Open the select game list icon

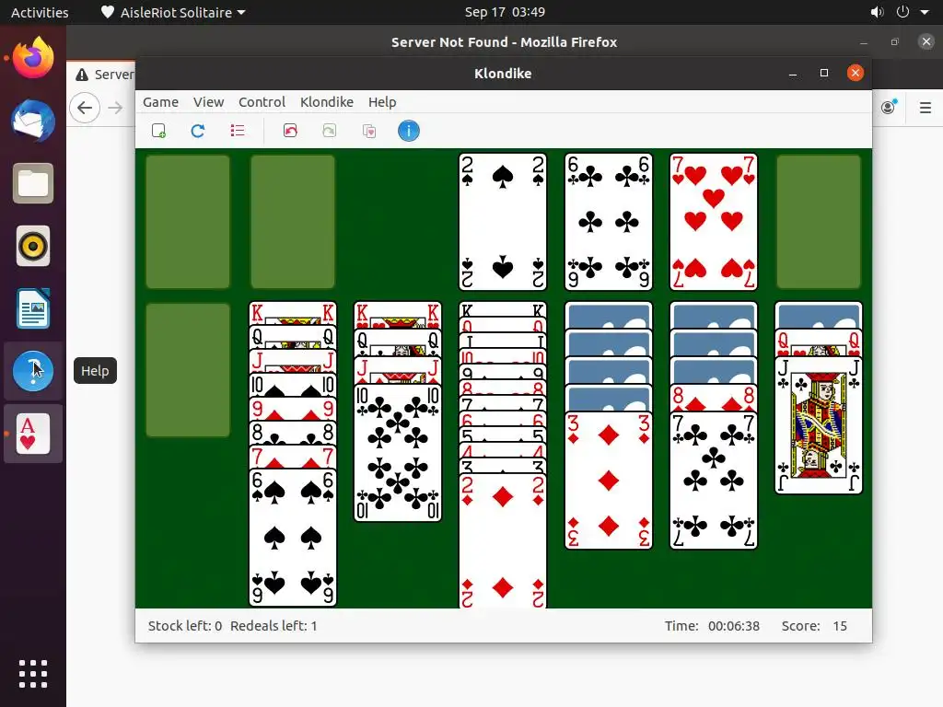click(238, 131)
